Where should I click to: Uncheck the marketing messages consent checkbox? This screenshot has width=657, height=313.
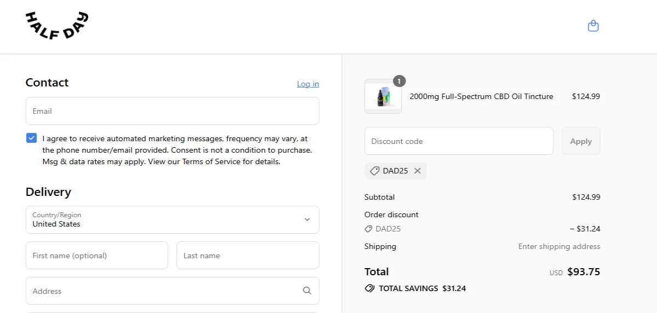pos(31,138)
